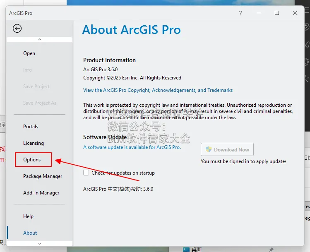Click the About ArcGIS Pro title
The image size is (310, 252).
click(x=132, y=30)
